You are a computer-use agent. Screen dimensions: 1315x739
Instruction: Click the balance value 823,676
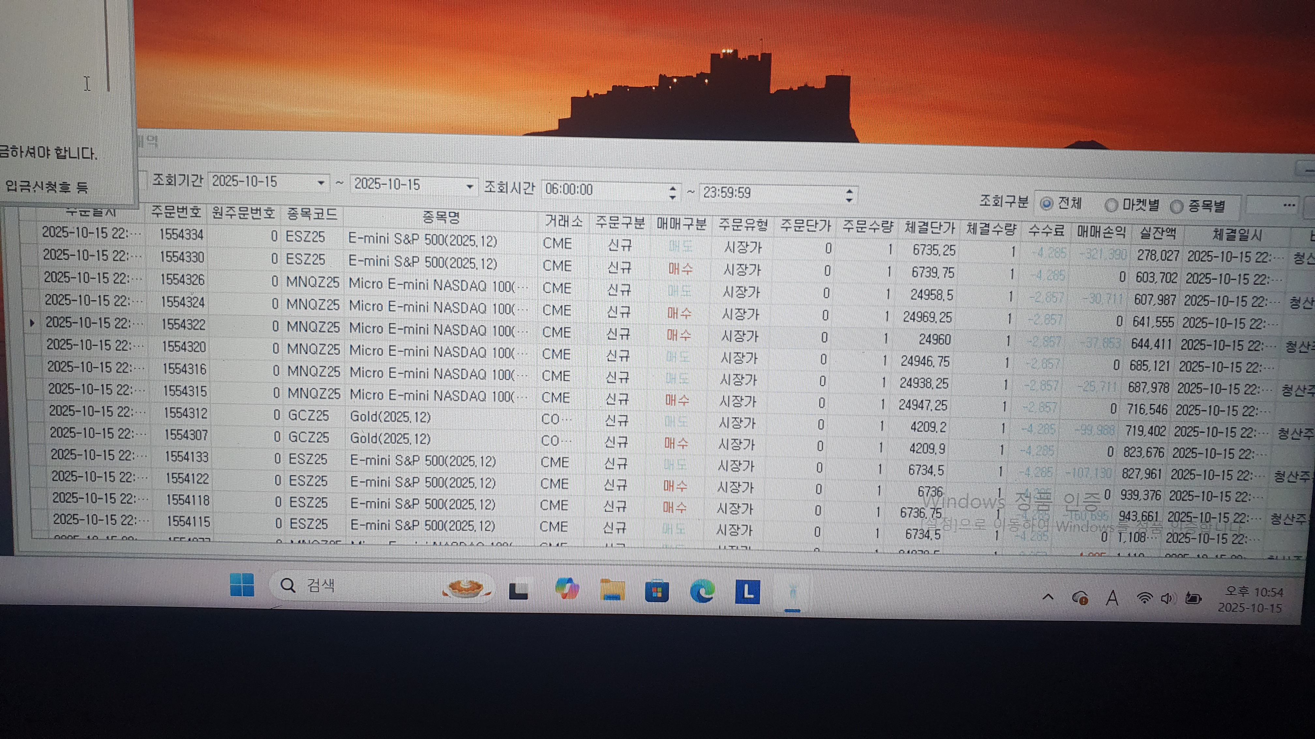click(1143, 452)
